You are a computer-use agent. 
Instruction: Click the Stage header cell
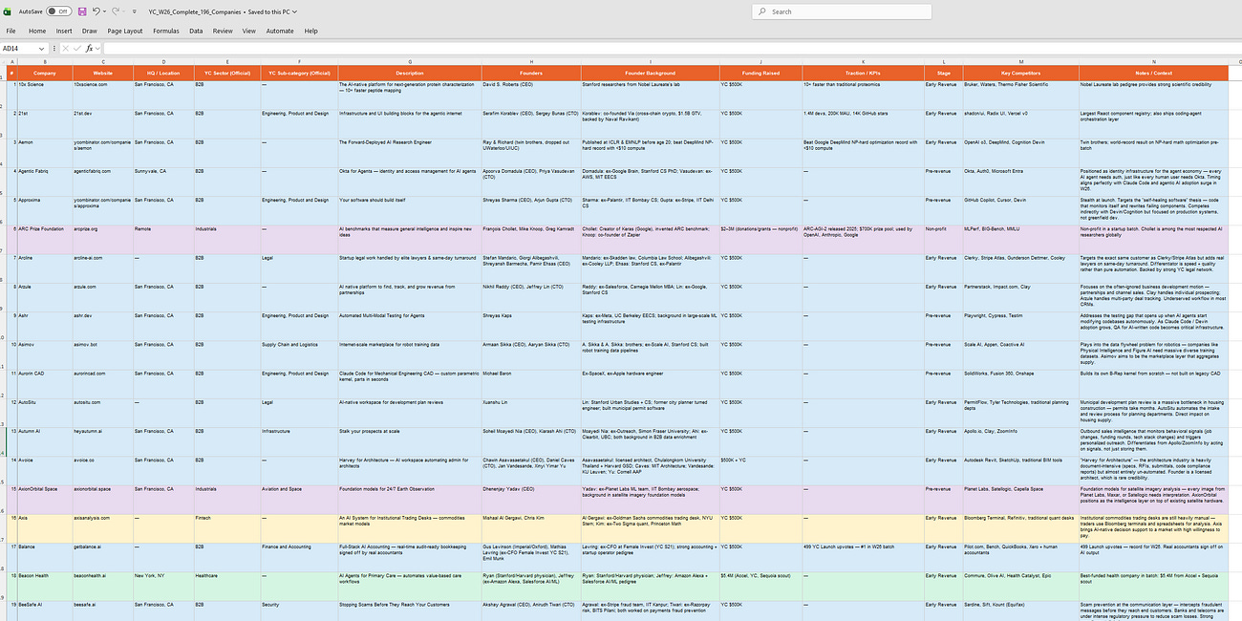pos(943,73)
